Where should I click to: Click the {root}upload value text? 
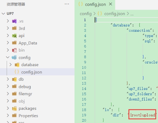[x=143, y=115]
